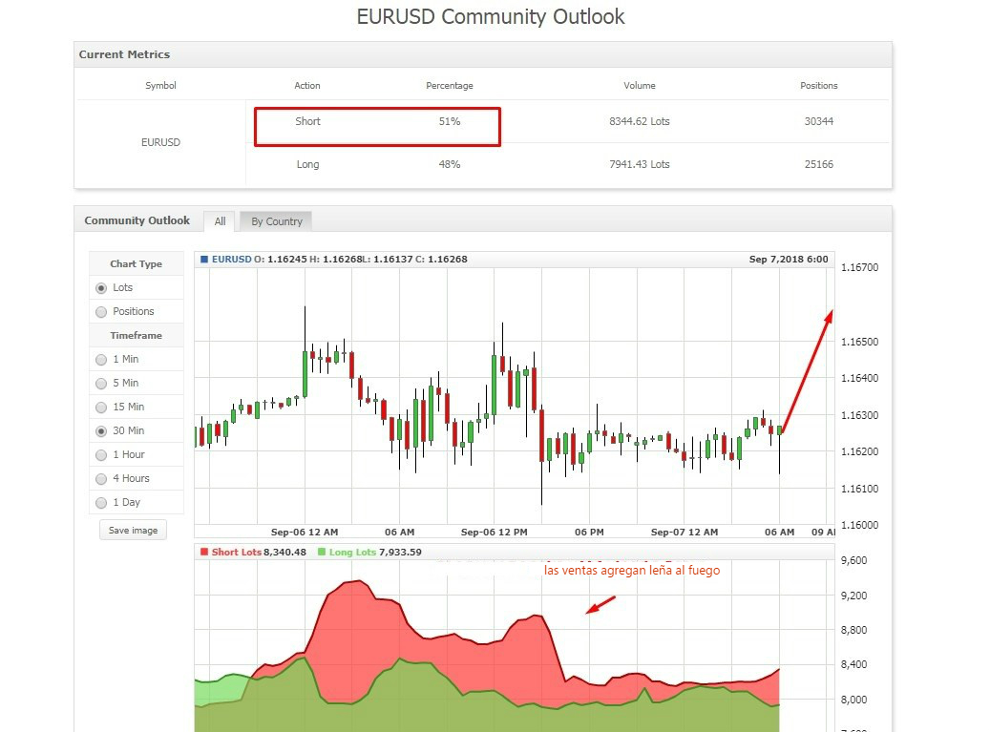Set timeframe to 4 Hours
This screenshot has height=732, width=990.
coord(101,479)
